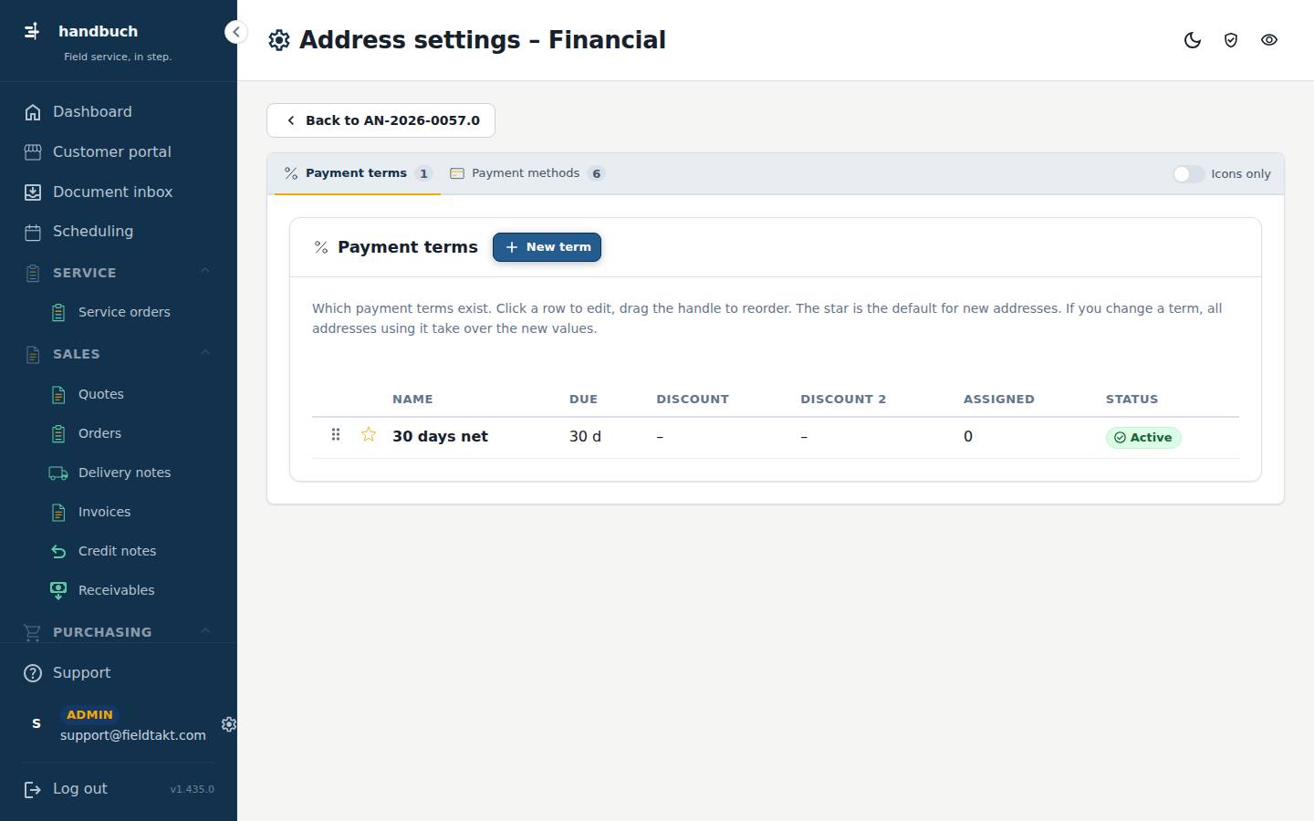Screen dimensions: 1314x821
Task: Open Credit notes
Action: (x=117, y=551)
